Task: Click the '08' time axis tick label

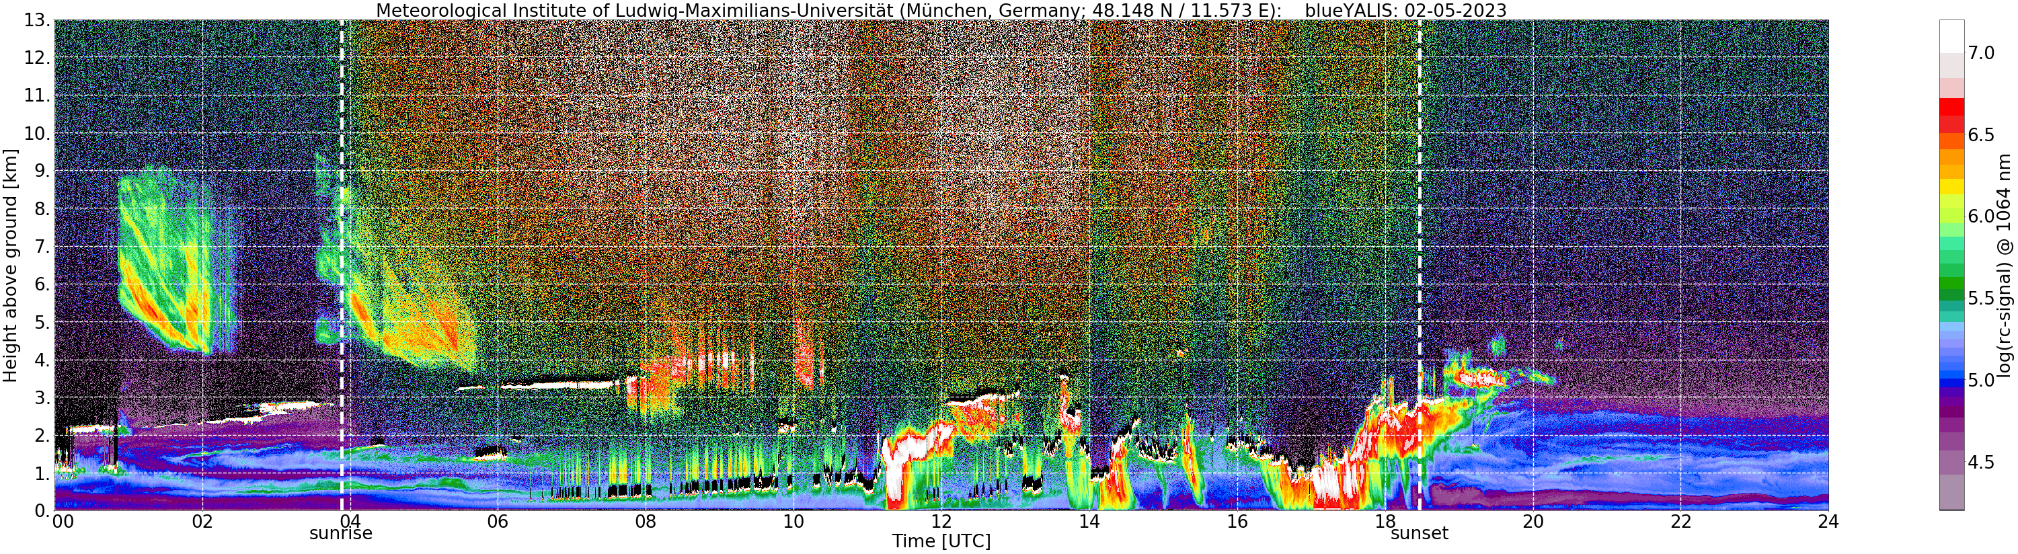Action: [646, 522]
